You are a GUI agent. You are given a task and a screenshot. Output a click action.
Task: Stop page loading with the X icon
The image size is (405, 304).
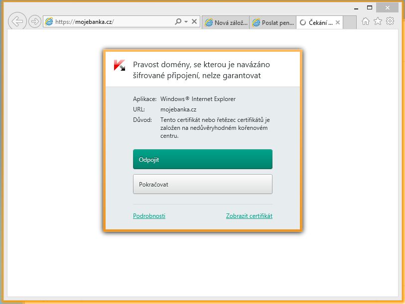194,22
